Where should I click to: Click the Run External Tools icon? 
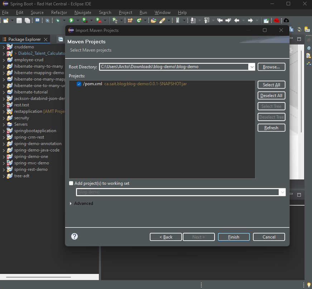[x=99, y=20]
